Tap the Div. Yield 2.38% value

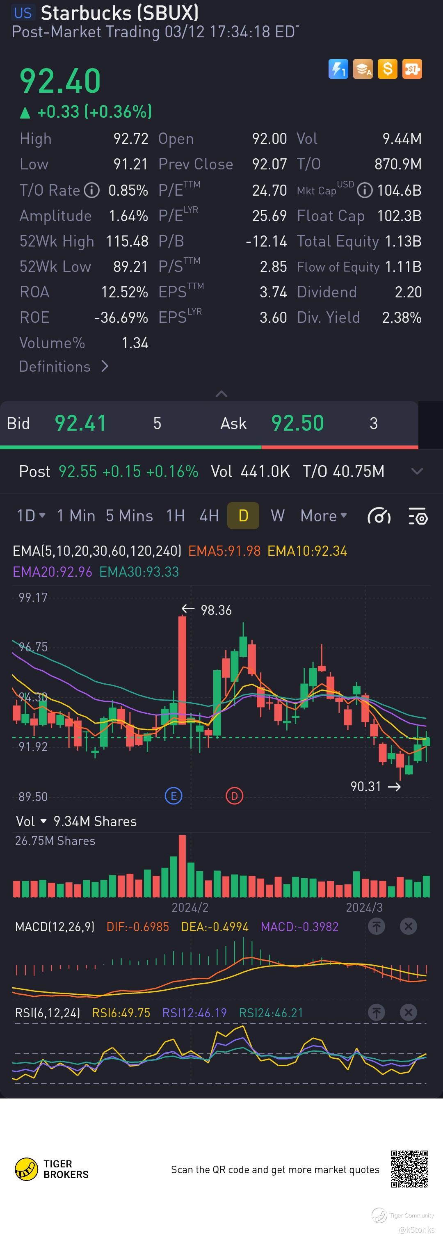(402, 318)
